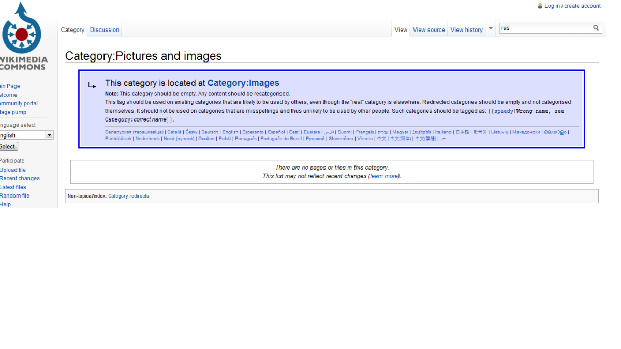Click Random file in the sidebar

[15, 195]
